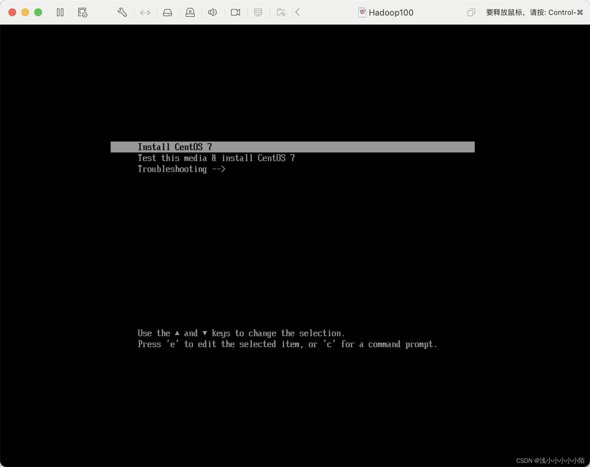Image resolution: width=590 pixels, height=467 pixels.
Task: Click the release mouse Control hint text
Action: coord(534,13)
